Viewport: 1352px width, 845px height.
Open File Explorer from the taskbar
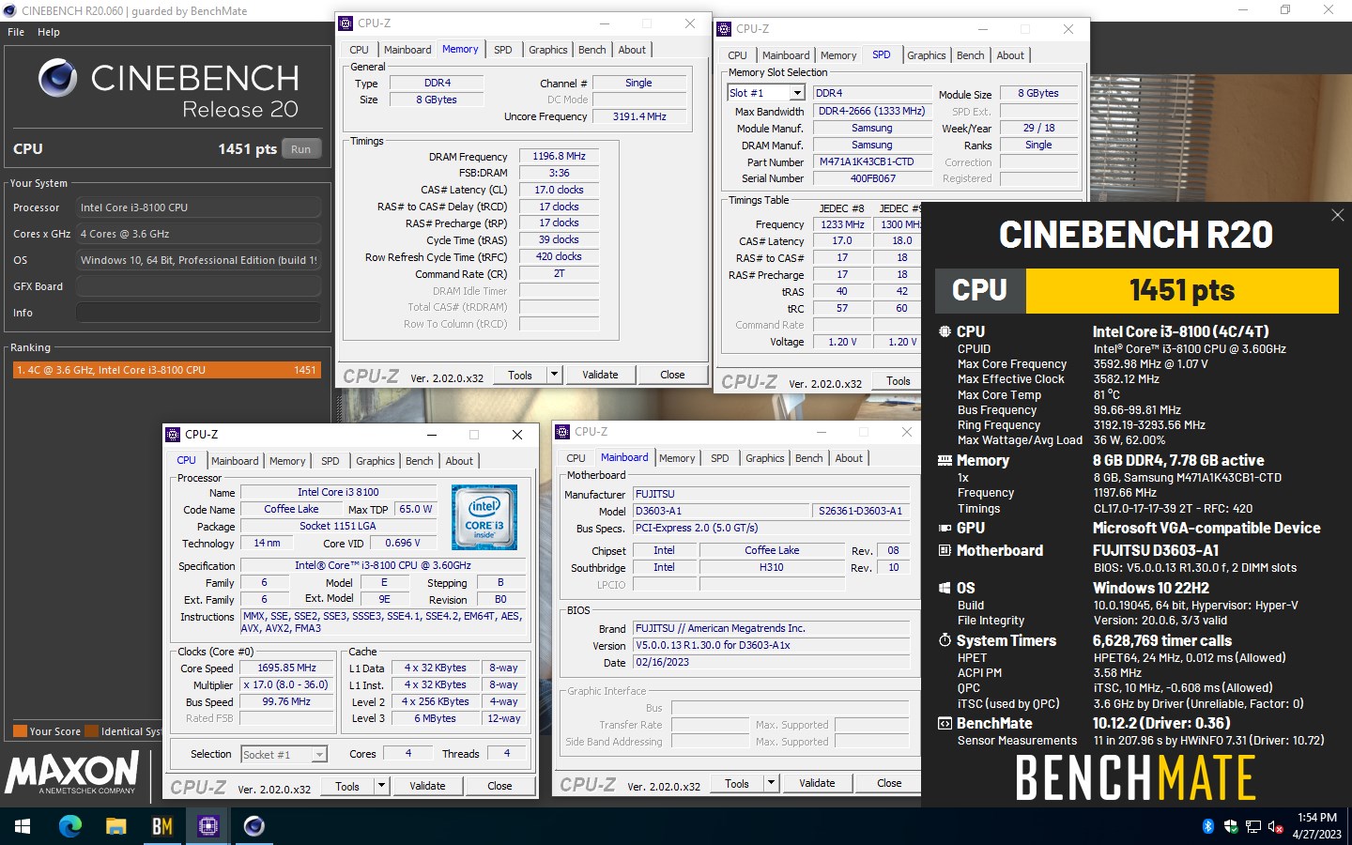click(115, 826)
